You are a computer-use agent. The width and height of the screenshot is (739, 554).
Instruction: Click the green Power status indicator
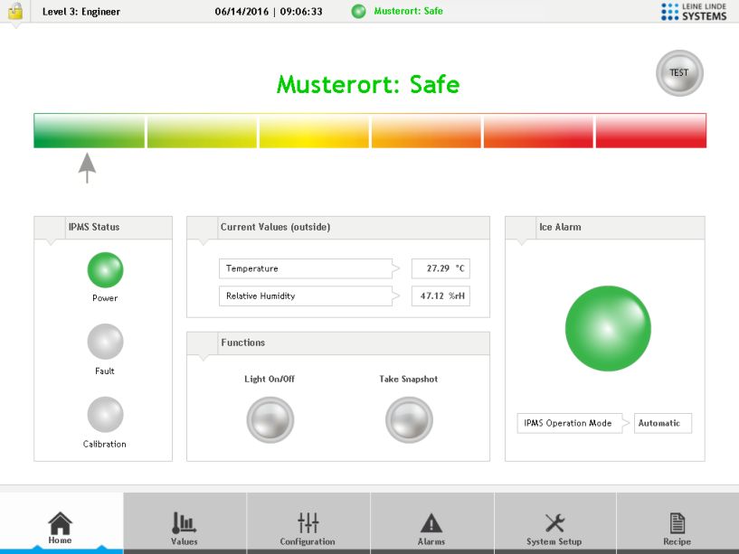105,270
